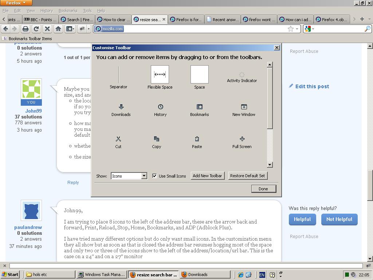This screenshot has width=373, height=280.
Task: Click the Windows Start button
Action: click(x=10, y=275)
